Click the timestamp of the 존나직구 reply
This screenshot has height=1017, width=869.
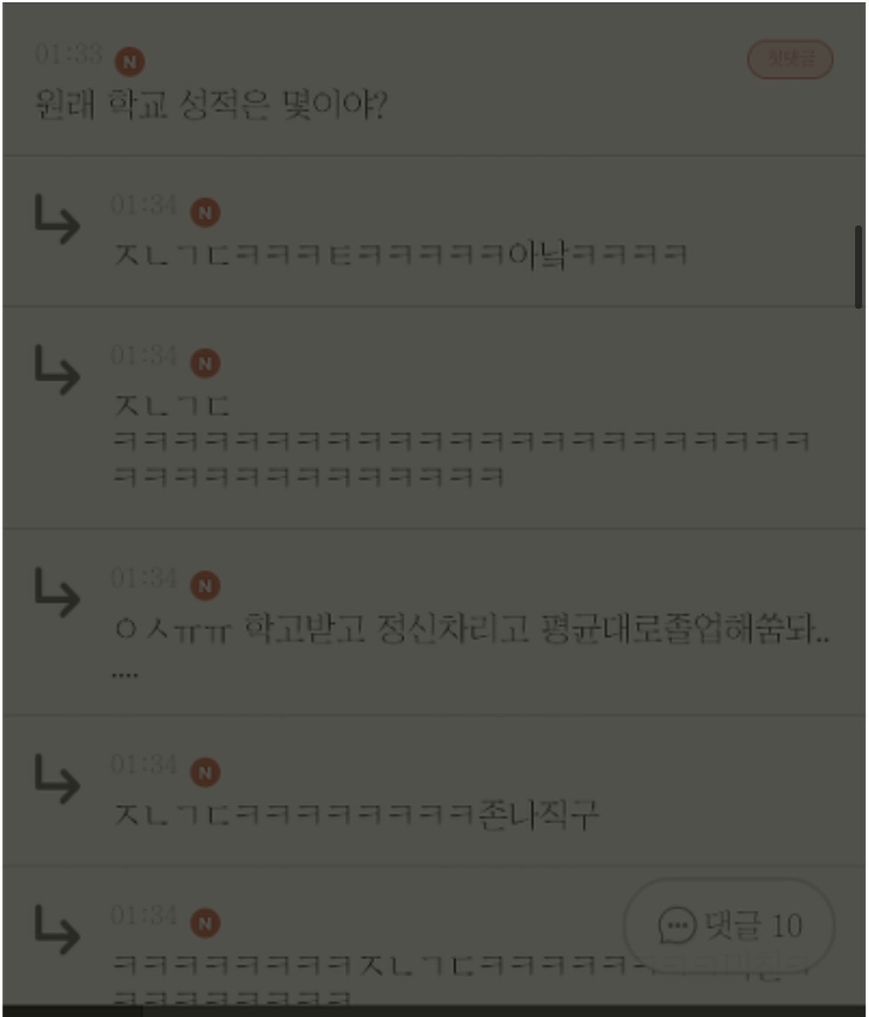coord(144,764)
